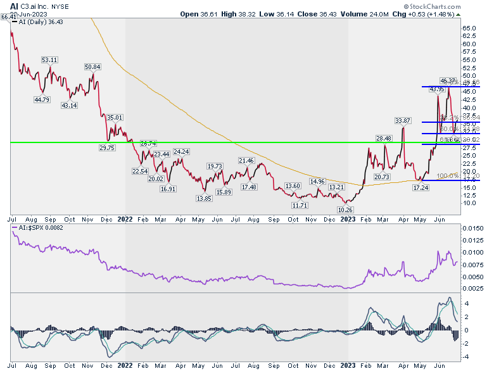494x371 pixels.
Task: Click the Volume 24.0M value
Action: coord(365,14)
